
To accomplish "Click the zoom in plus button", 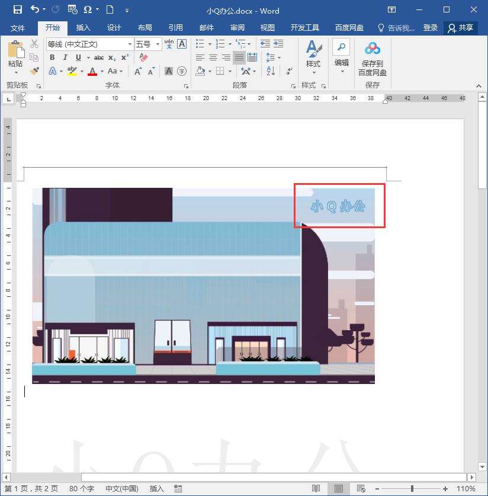I will coord(445,489).
